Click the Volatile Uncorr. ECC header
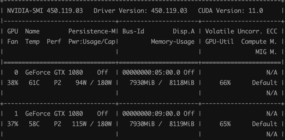The width and height of the screenshot is (285, 140). [x=241, y=31]
